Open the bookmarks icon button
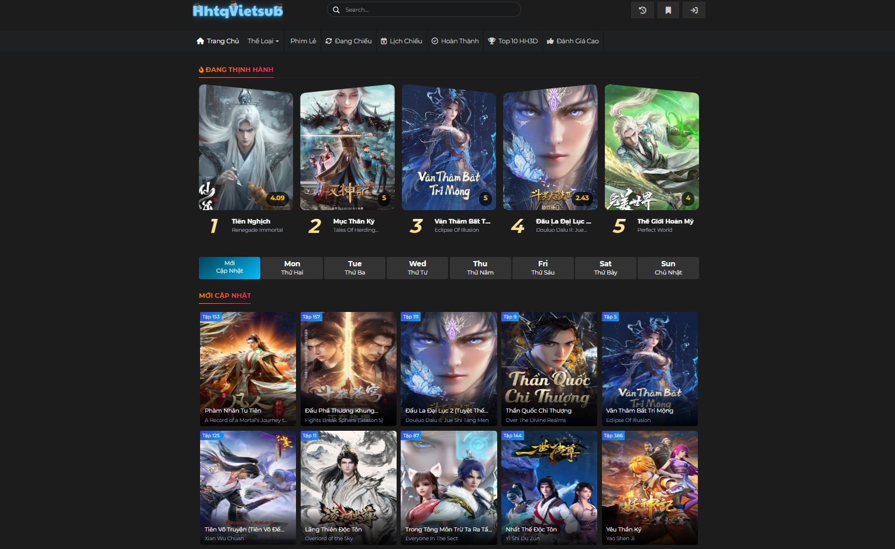The image size is (895, 549). (x=668, y=10)
